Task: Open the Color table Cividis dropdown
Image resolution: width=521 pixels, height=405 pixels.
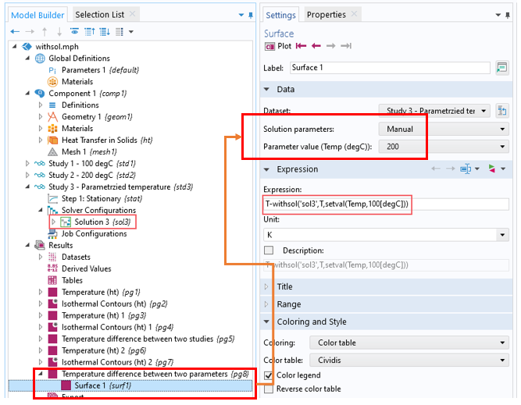Action: pos(409,360)
